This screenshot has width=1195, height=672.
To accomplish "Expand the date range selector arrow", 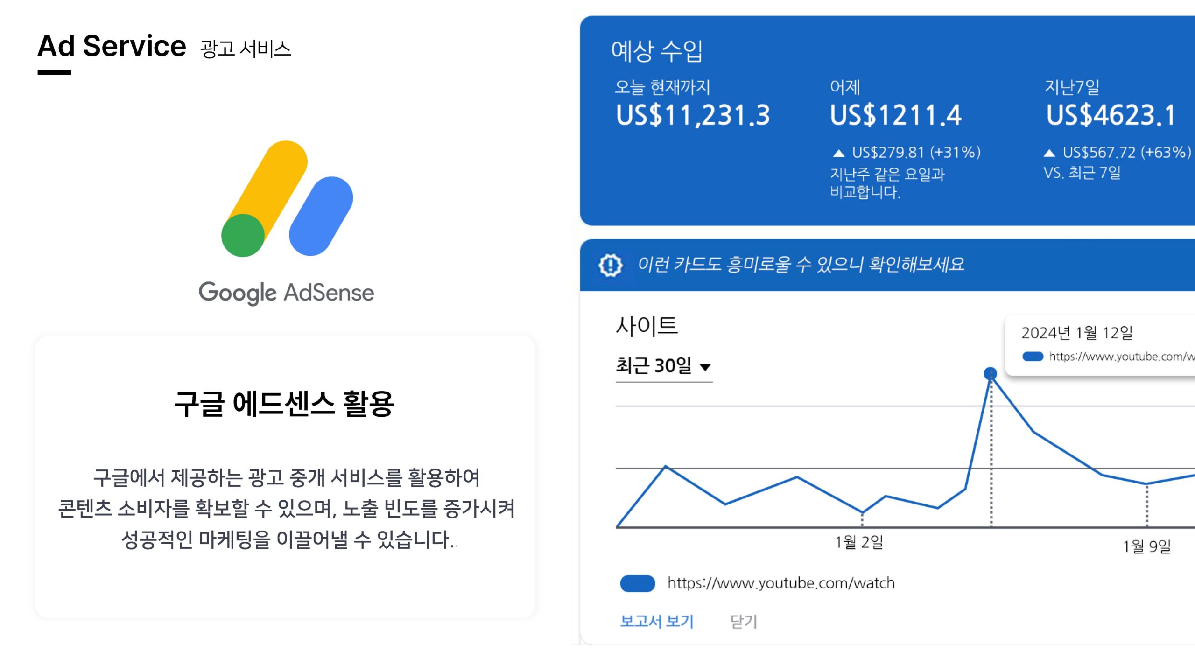I will [x=704, y=367].
